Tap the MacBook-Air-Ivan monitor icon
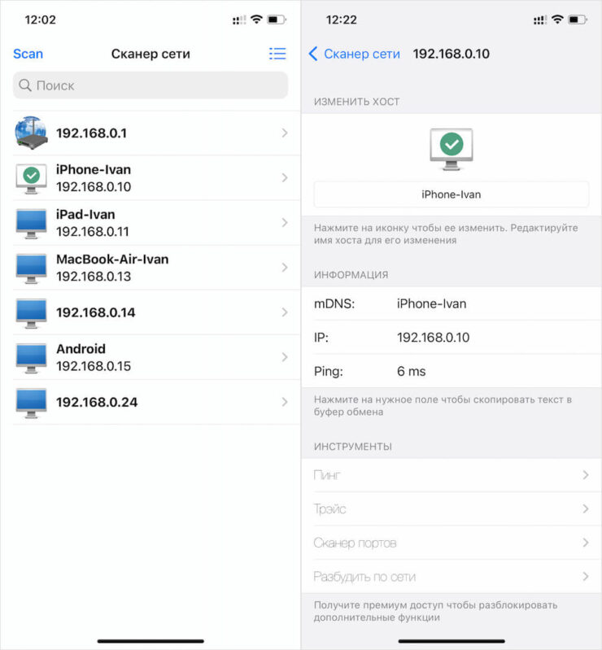The image size is (602, 650). [x=31, y=268]
